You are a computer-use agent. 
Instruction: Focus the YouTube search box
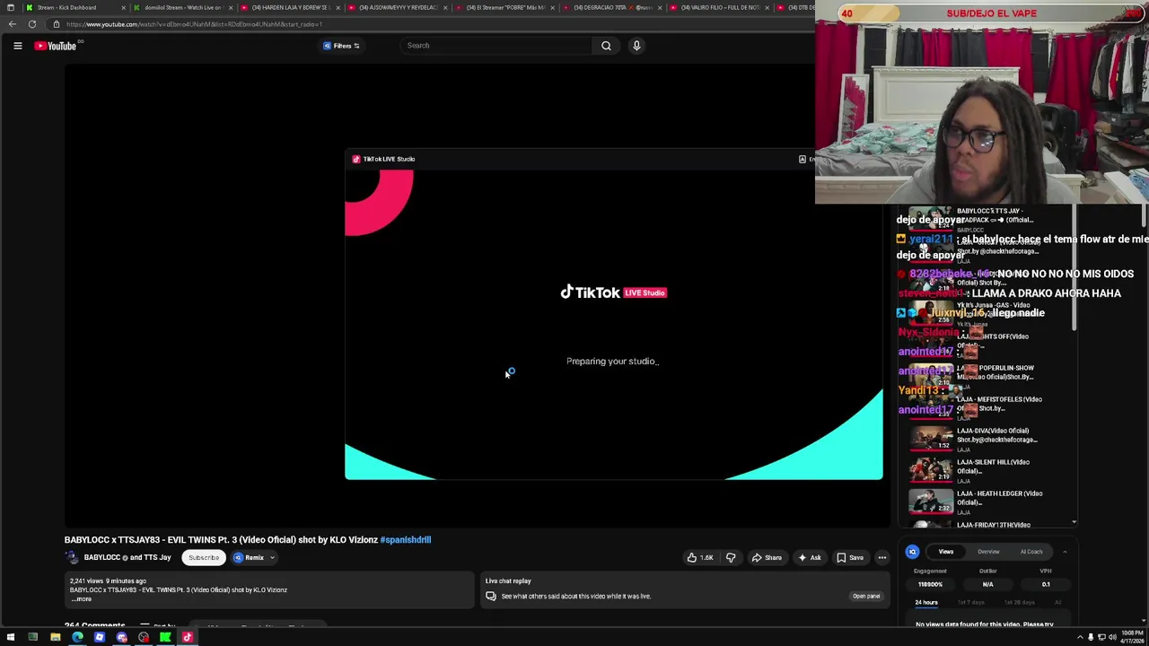[496, 46]
